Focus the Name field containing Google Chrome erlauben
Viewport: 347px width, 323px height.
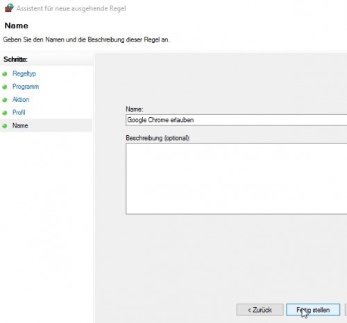point(236,120)
